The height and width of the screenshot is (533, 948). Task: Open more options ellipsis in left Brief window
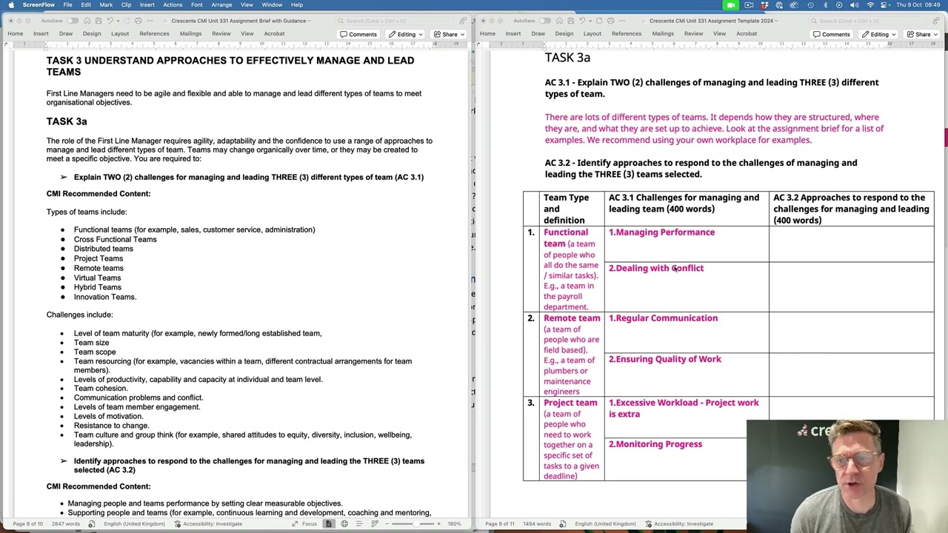(x=150, y=21)
